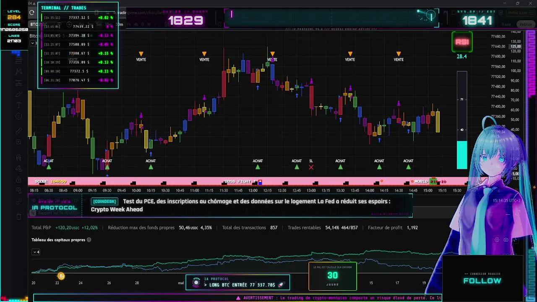
Task: Activate the Zoom in magnifier tool
Action: click(x=18, y=143)
